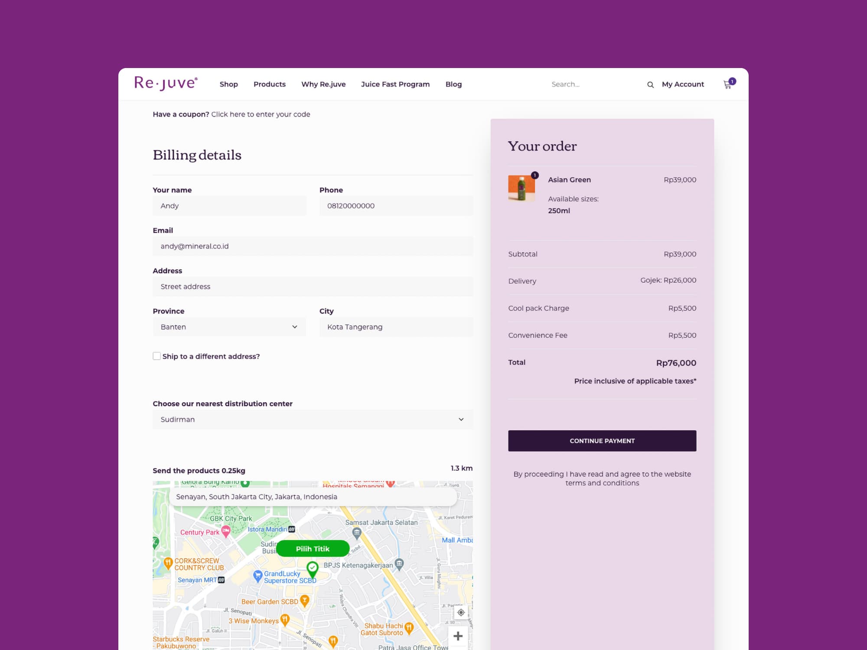
Task: Open My Account link
Action: coord(683,84)
